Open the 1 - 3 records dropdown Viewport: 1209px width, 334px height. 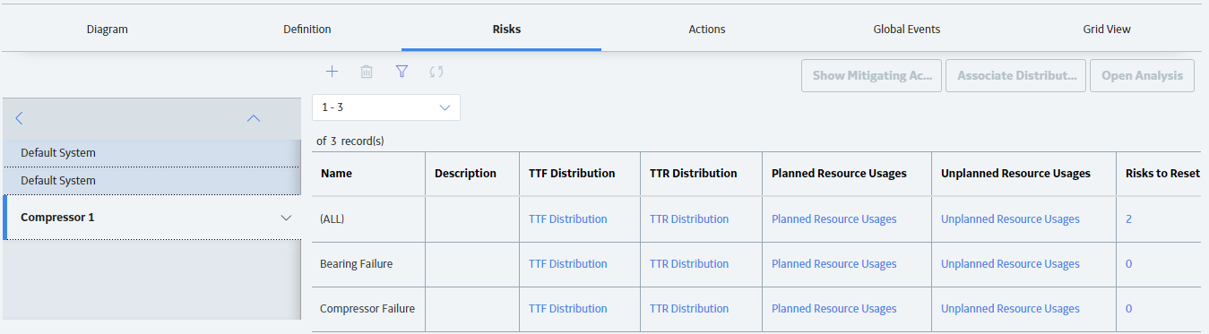386,107
